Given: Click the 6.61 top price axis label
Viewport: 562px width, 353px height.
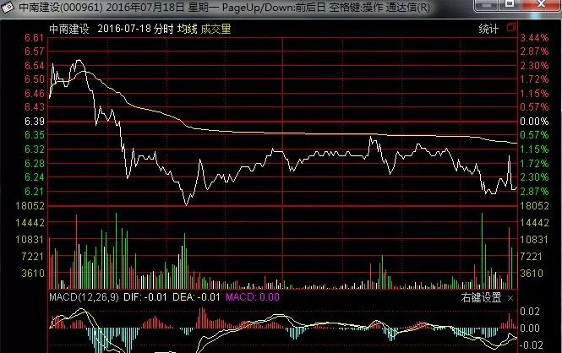Looking at the screenshot, I should (x=34, y=38).
